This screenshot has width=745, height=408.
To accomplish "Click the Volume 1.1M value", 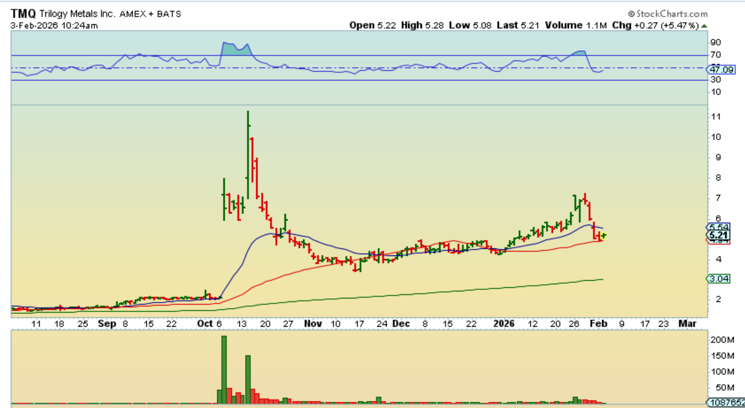I will (575, 26).
